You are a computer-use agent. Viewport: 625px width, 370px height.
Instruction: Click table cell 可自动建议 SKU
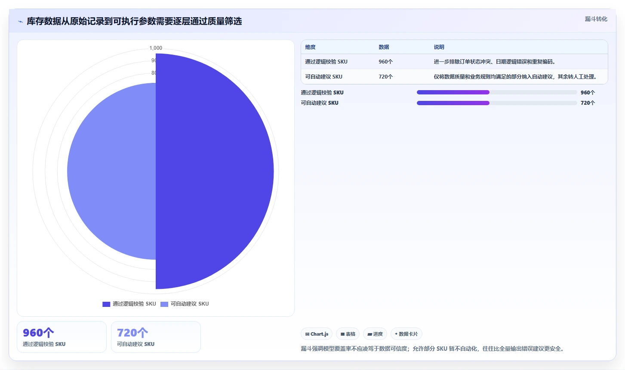click(323, 77)
